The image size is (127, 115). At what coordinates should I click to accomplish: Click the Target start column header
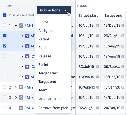coord(88,16)
